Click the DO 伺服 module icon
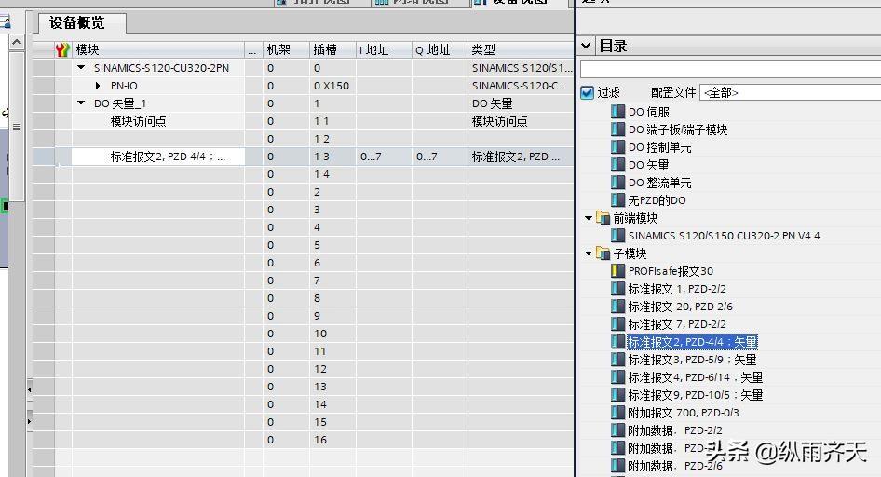Viewport: 881px width, 477px height. [617, 111]
